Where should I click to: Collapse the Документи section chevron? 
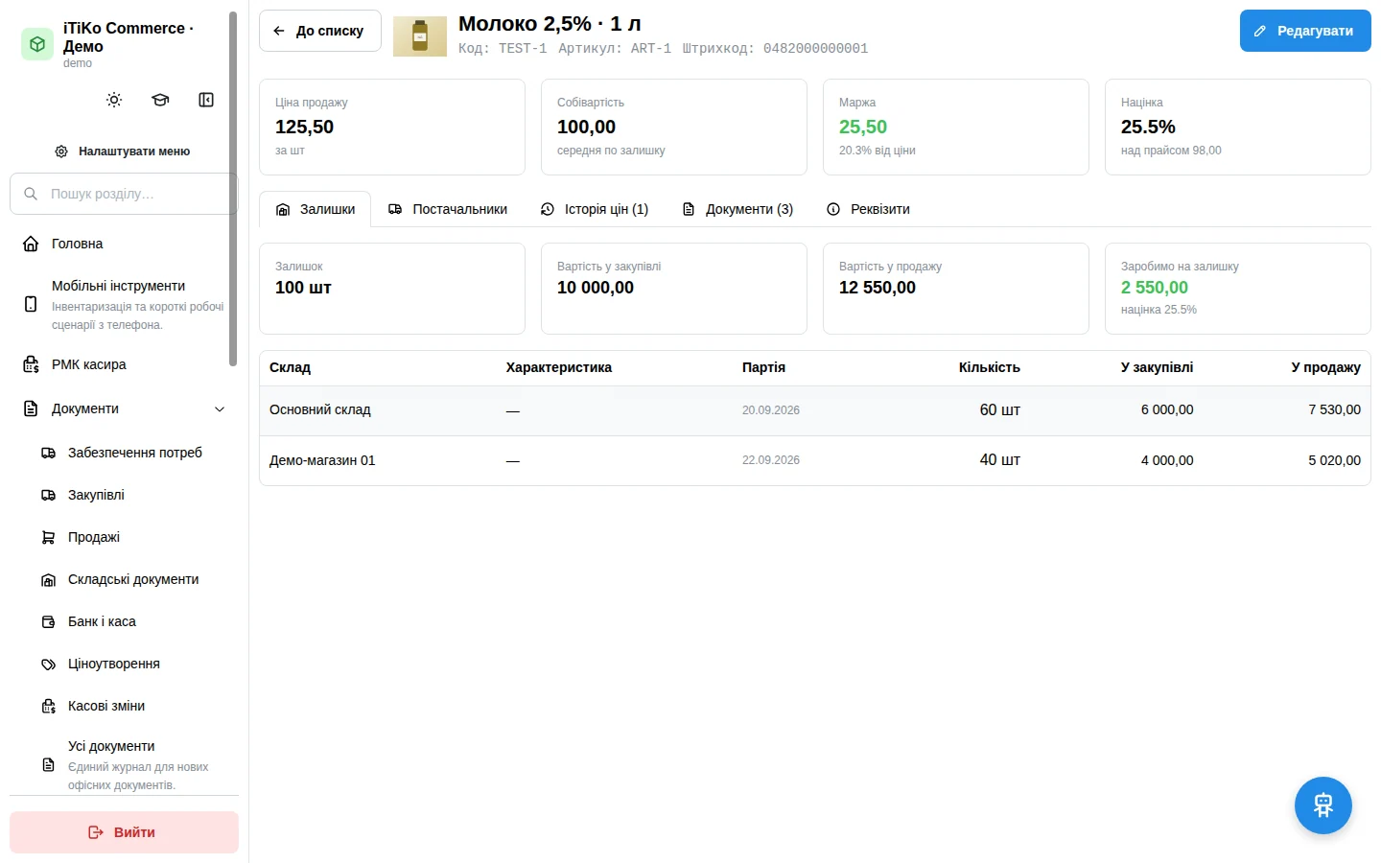pyautogui.click(x=220, y=408)
